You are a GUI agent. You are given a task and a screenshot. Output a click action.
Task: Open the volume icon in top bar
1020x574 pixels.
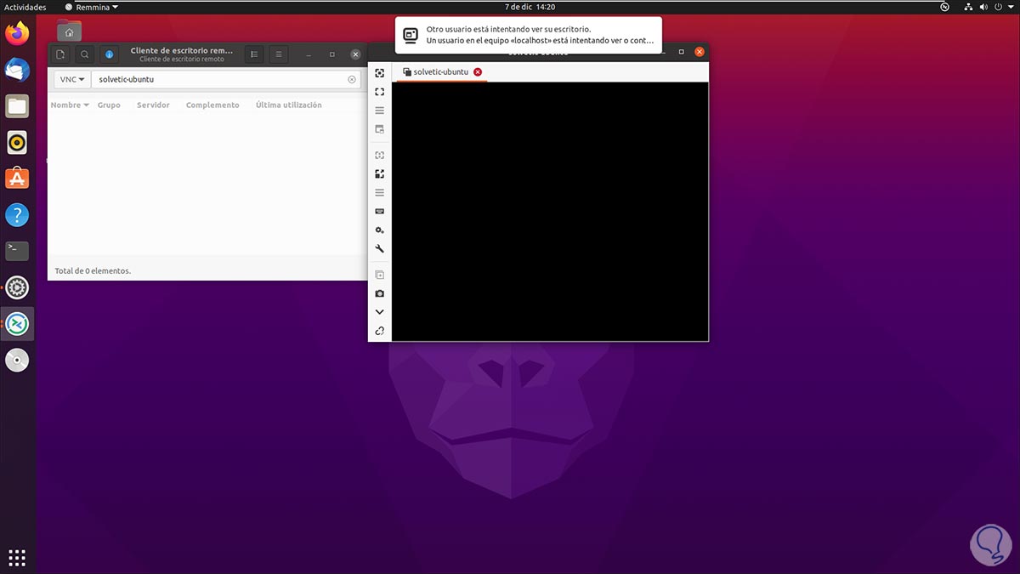tap(985, 7)
